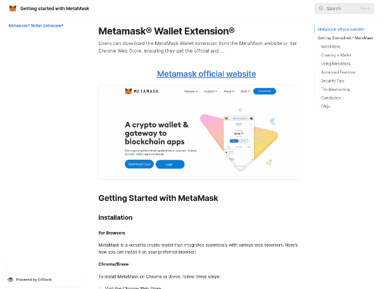Image resolution: width=385 pixels, height=289 pixels.
Task: Open the 'Getting started with MetaMask' site title
Action: [54, 8]
